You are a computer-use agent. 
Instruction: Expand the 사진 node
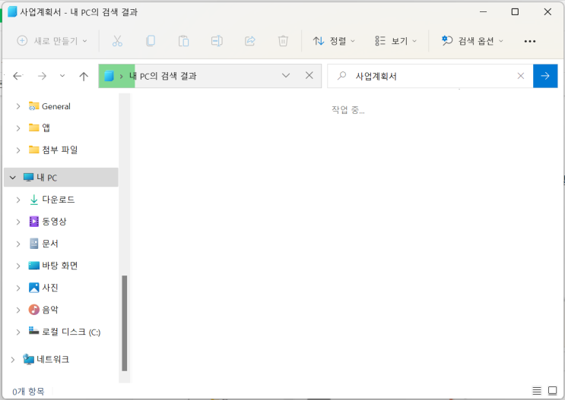18,288
